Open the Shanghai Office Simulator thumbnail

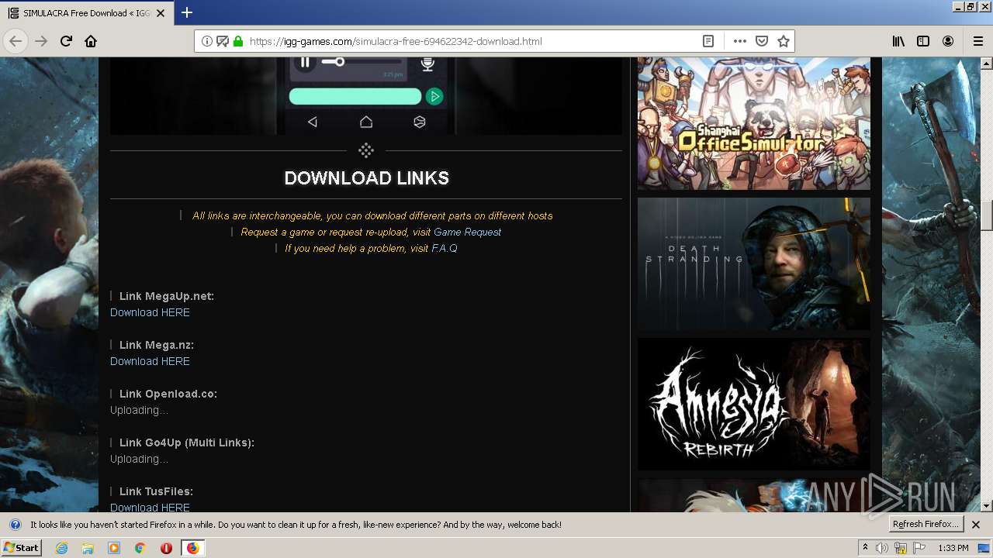coord(754,123)
